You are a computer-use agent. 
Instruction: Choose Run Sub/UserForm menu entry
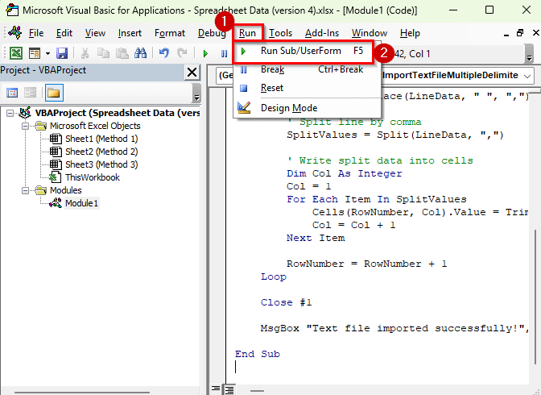tap(304, 51)
